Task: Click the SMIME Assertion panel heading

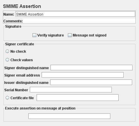Action: tap(22, 6)
